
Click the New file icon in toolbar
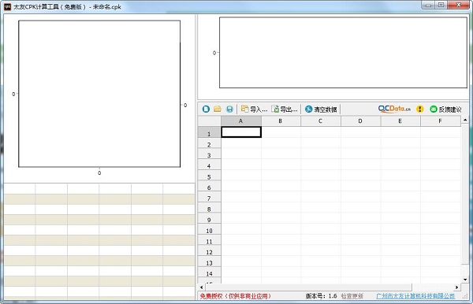206,109
